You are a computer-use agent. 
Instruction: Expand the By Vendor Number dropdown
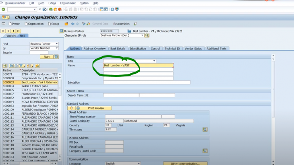(56, 48)
